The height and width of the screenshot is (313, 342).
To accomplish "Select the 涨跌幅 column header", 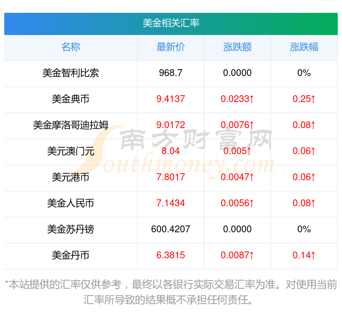I will click(x=304, y=47).
